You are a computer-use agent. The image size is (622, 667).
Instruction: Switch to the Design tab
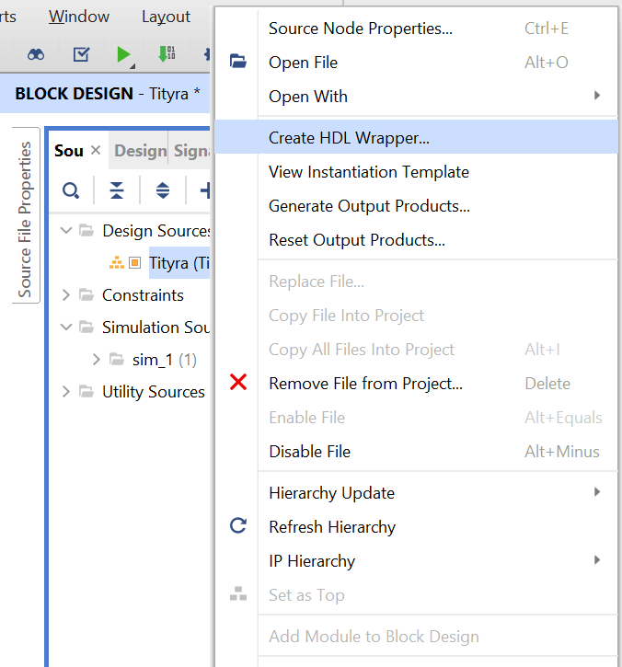click(140, 151)
